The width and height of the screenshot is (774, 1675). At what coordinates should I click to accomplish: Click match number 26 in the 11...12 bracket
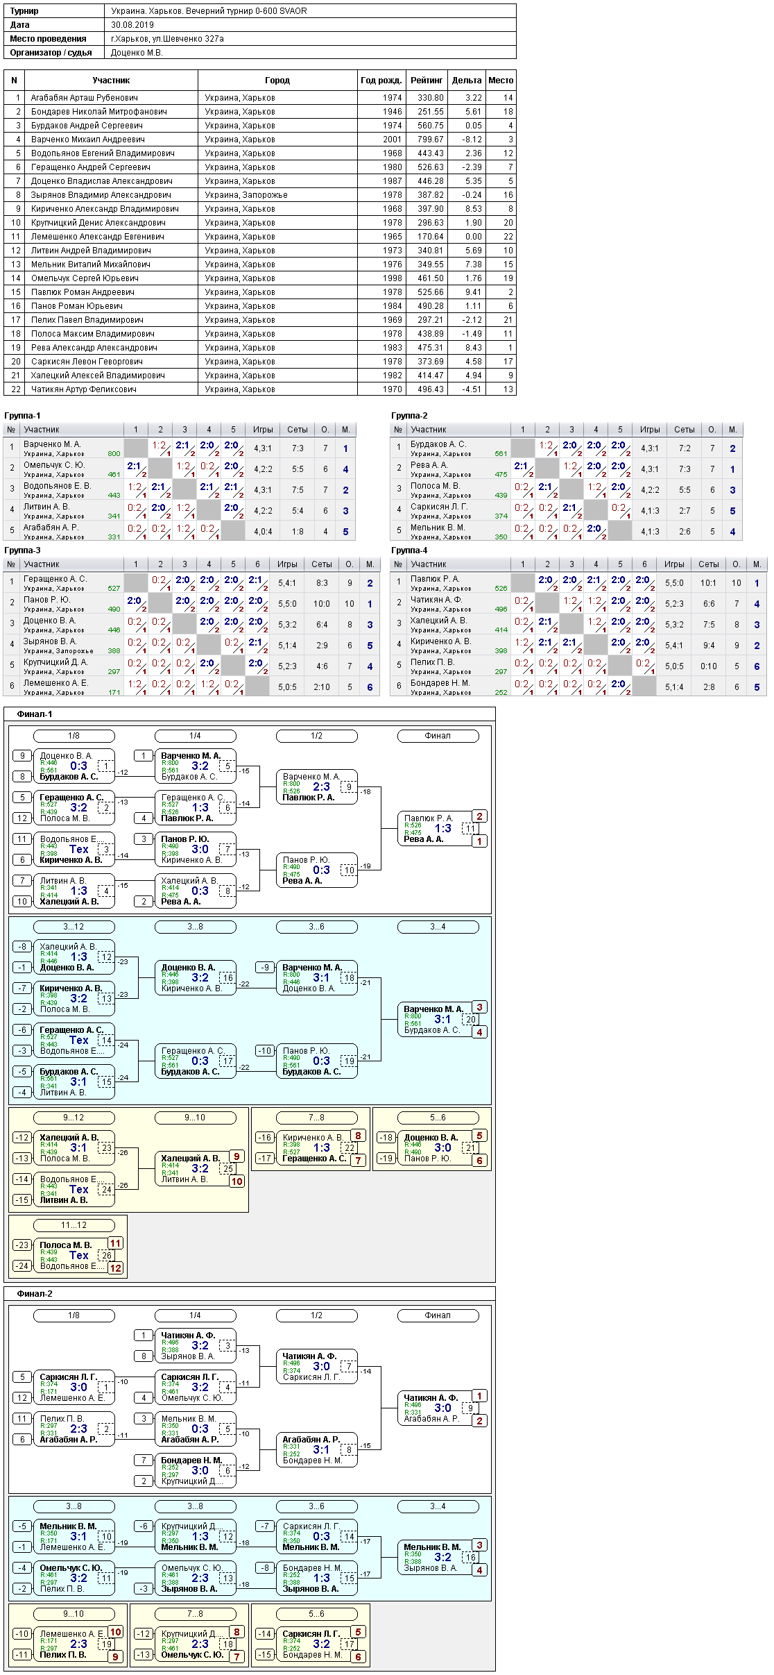pyautogui.click(x=106, y=1255)
